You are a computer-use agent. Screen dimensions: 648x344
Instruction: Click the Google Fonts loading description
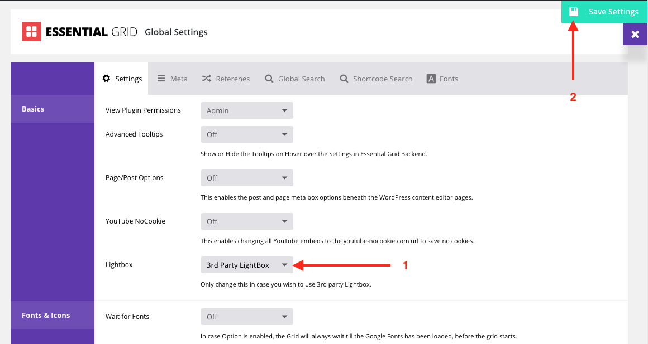[x=359, y=336]
